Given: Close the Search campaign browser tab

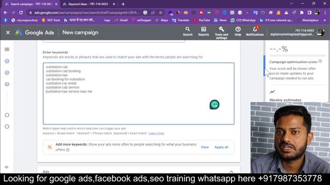Looking at the screenshot, I should tap(56, 4).
